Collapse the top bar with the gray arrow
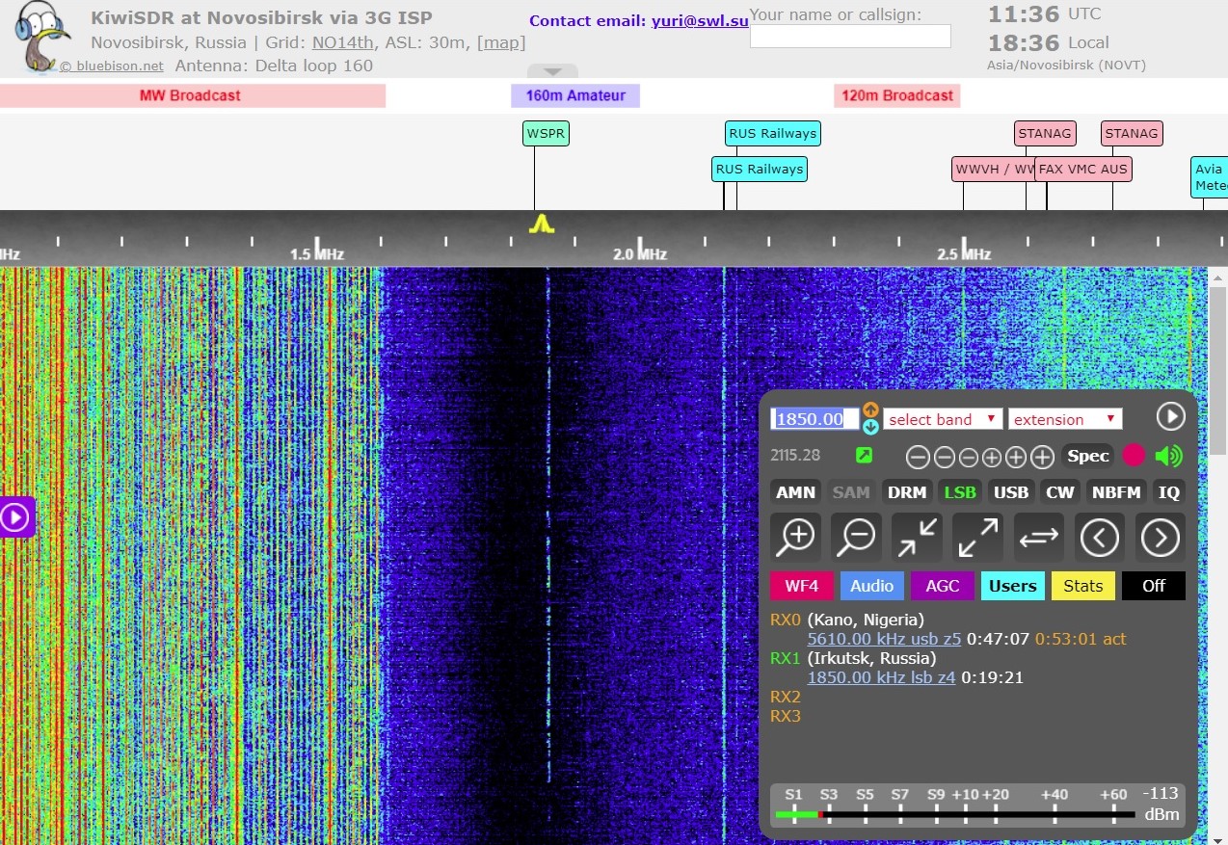This screenshot has width=1228, height=845. [x=552, y=71]
